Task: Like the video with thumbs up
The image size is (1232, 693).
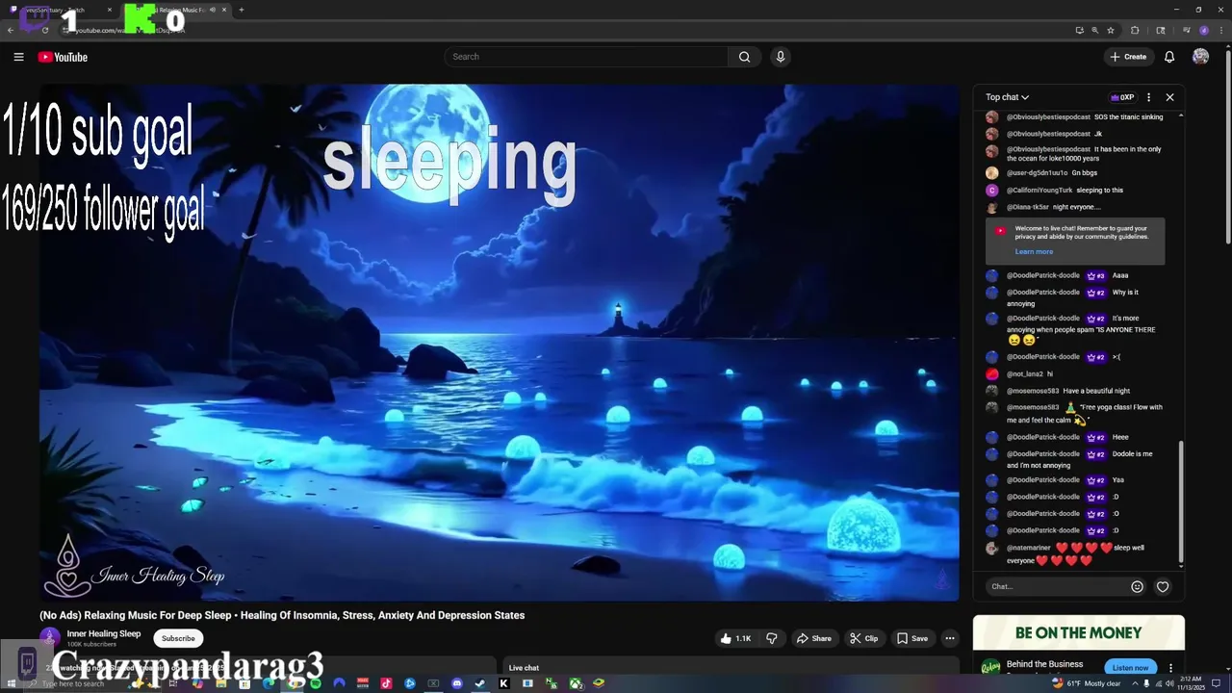Action: point(736,638)
